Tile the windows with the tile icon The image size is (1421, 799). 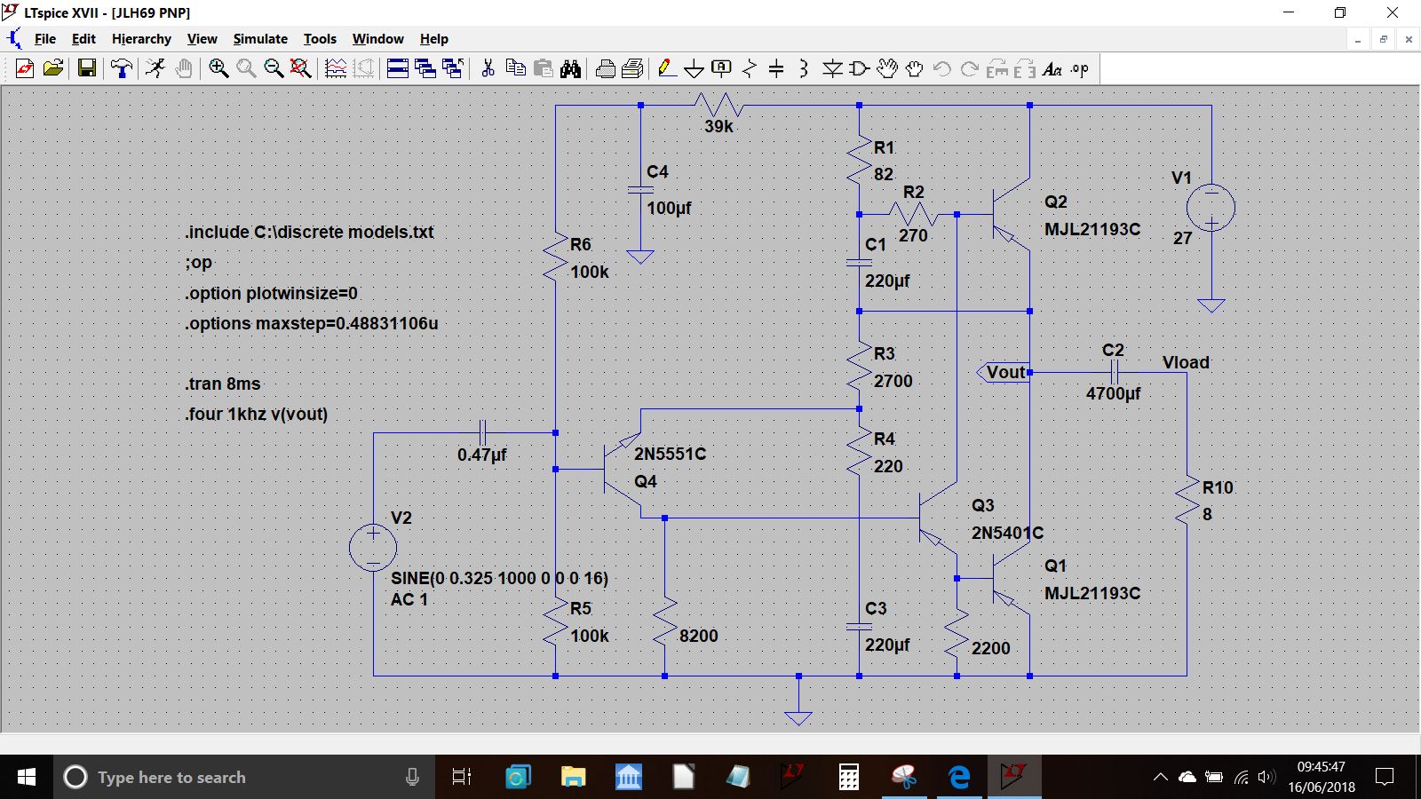pos(397,68)
